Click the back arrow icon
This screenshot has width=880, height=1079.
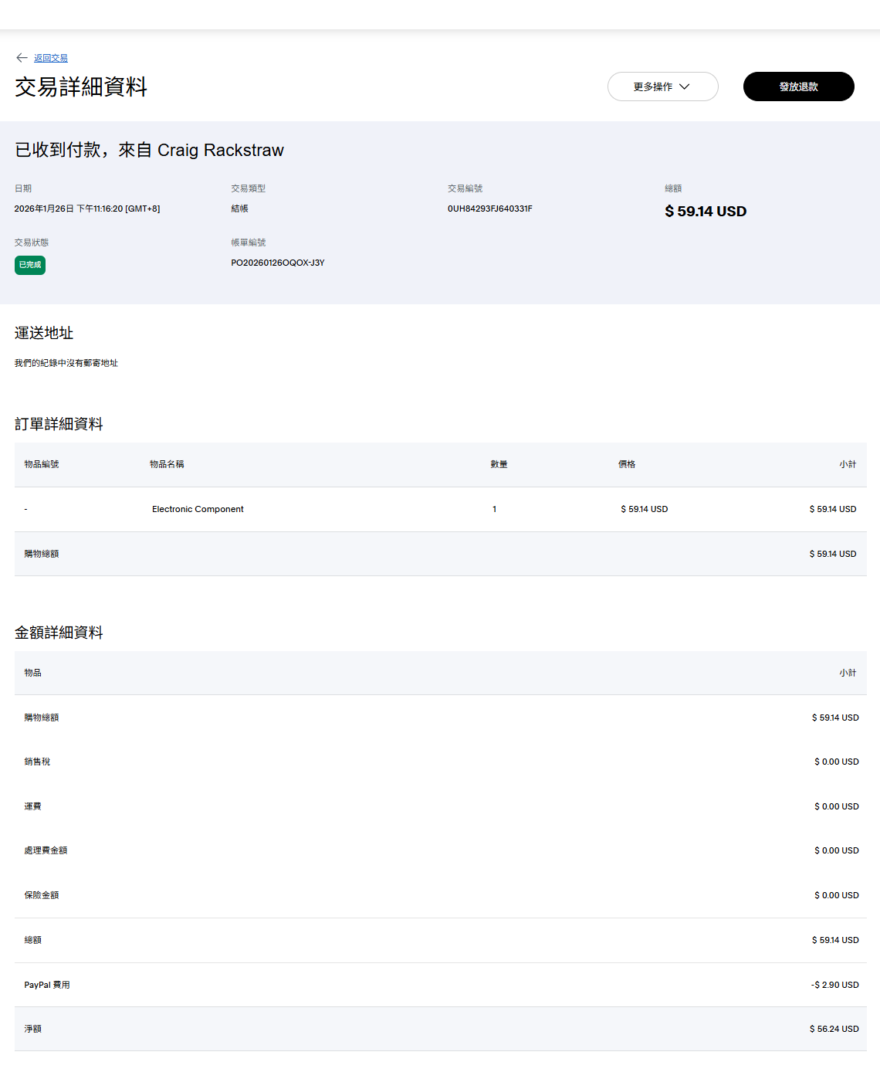(22, 58)
